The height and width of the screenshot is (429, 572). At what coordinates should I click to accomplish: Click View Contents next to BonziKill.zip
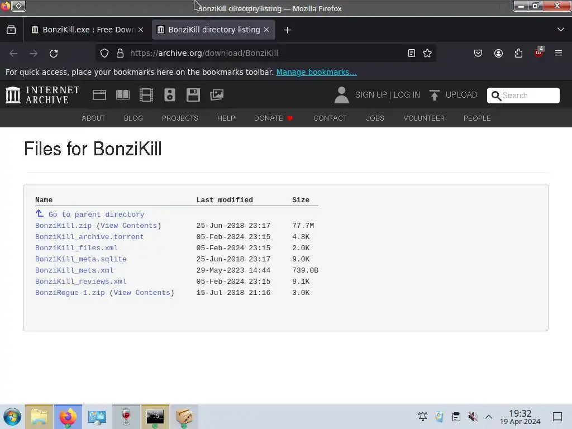[x=129, y=226]
